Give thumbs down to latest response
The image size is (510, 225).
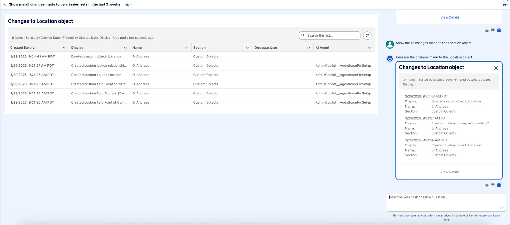[x=493, y=185]
